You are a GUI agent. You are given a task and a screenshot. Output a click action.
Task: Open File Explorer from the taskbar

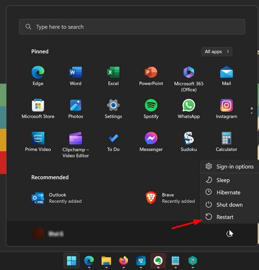(106, 261)
